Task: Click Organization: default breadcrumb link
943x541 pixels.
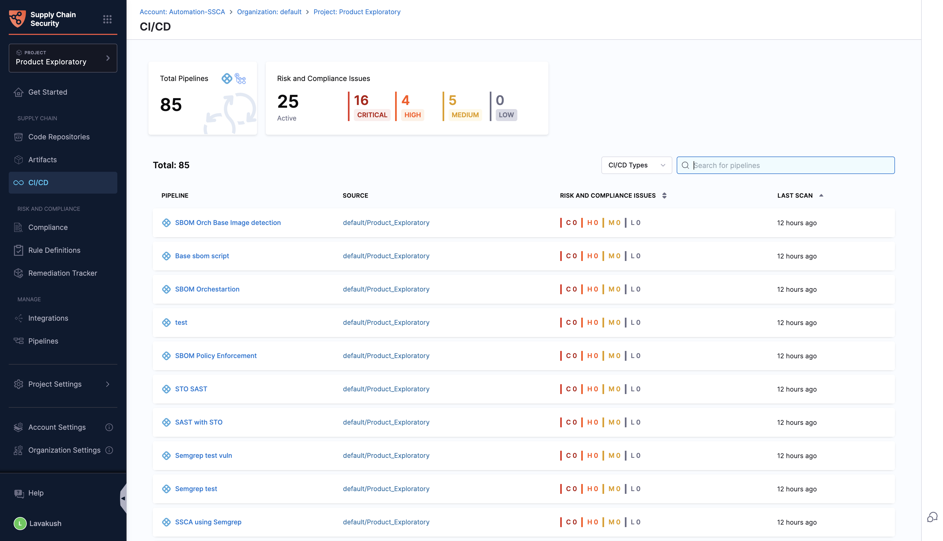Action: (x=269, y=12)
